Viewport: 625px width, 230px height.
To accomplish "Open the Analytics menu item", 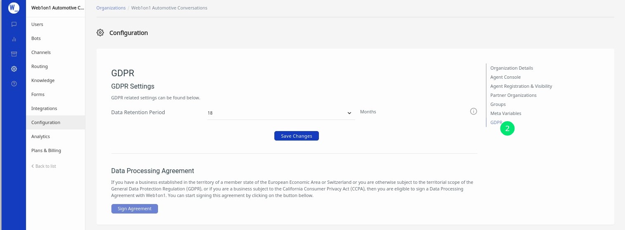I will [x=55, y=136].
